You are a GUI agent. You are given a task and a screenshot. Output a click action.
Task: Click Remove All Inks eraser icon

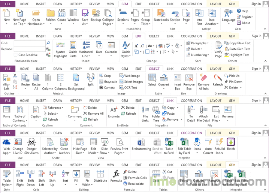(x=203, y=78)
